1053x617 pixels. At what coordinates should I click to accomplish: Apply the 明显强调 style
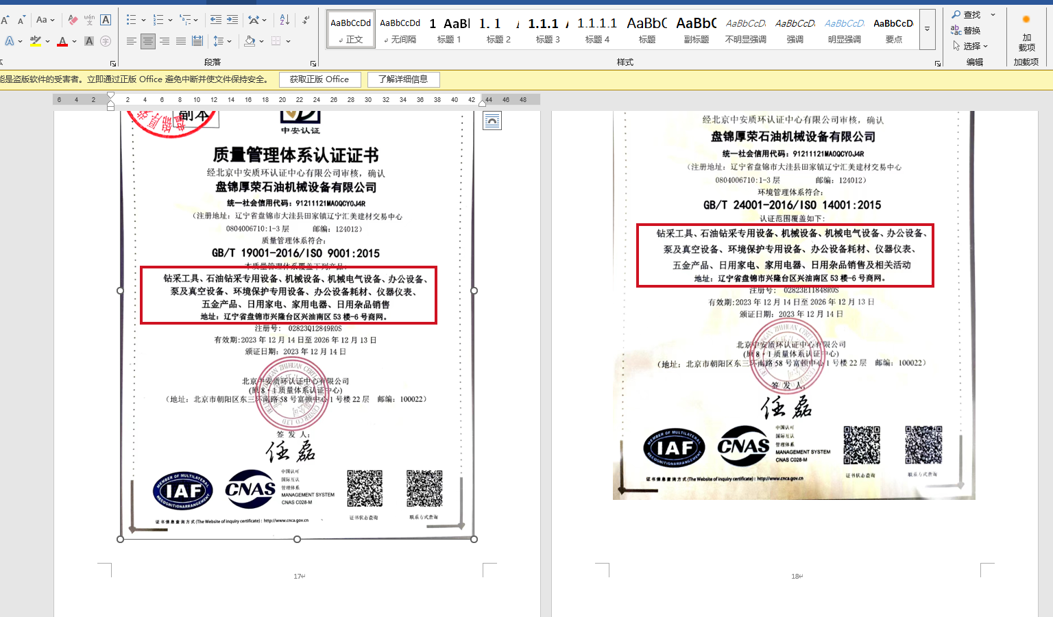click(x=844, y=29)
